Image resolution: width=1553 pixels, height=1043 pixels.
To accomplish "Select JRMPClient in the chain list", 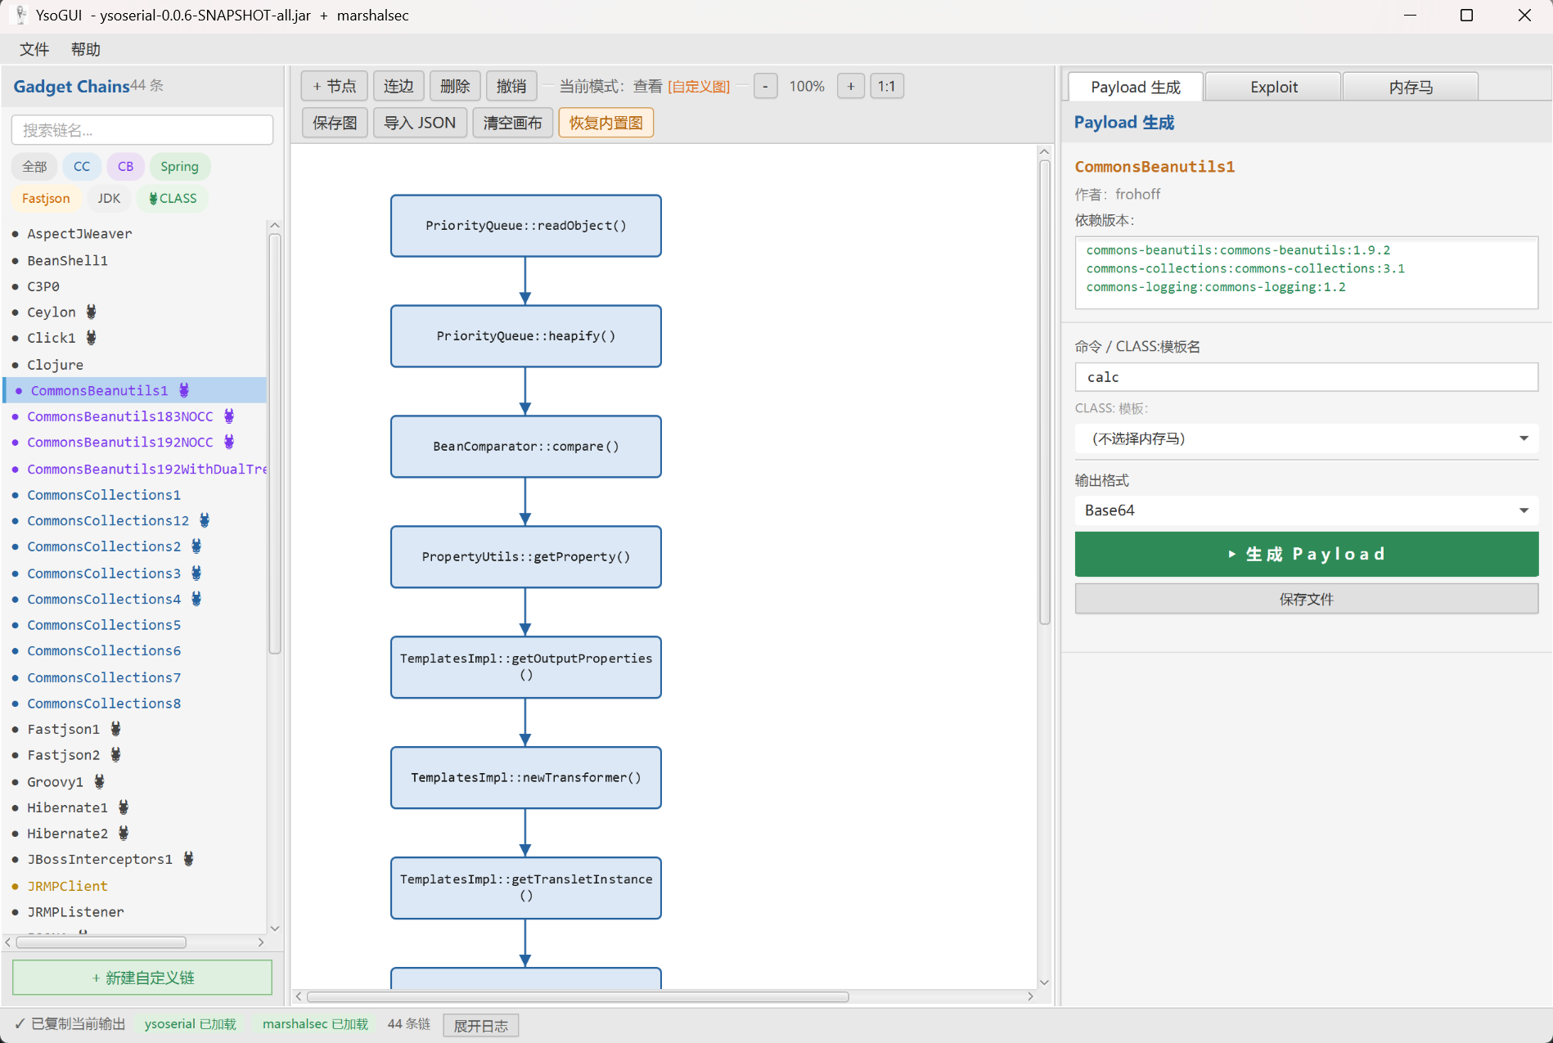I will tap(135, 885).
